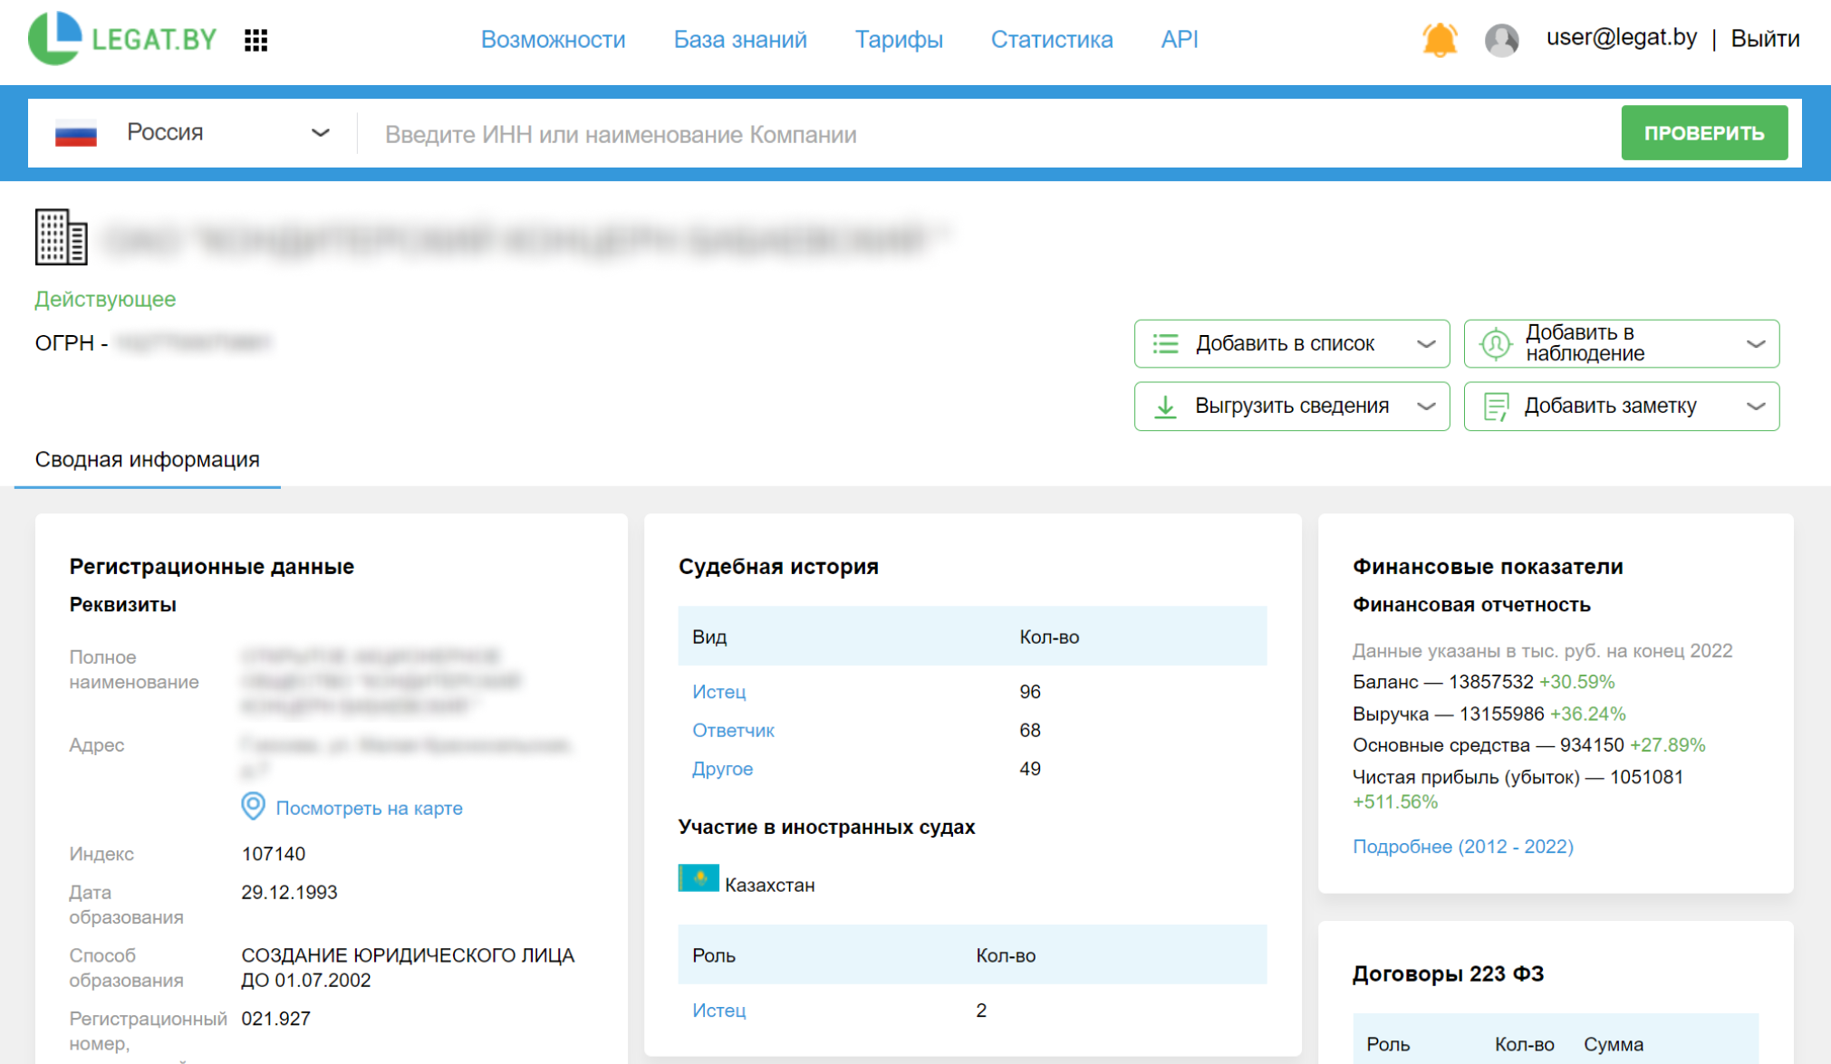Click the note icon on Добавить заметку
The height and width of the screenshot is (1064, 1831).
coord(1496,406)
